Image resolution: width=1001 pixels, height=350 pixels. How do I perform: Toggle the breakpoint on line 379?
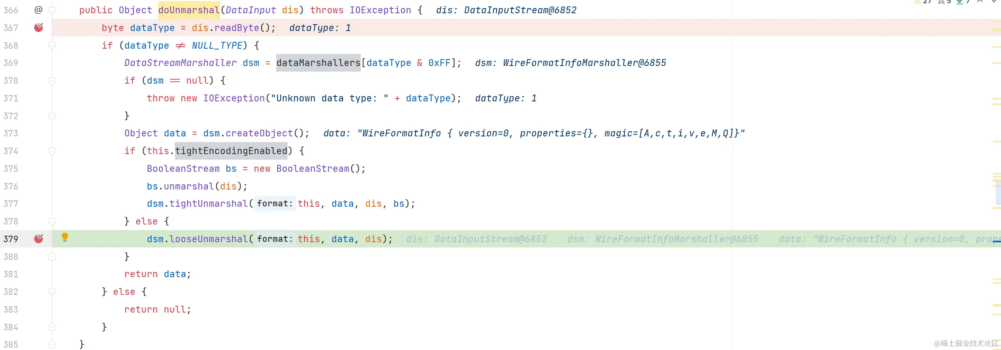click(39, 239)
